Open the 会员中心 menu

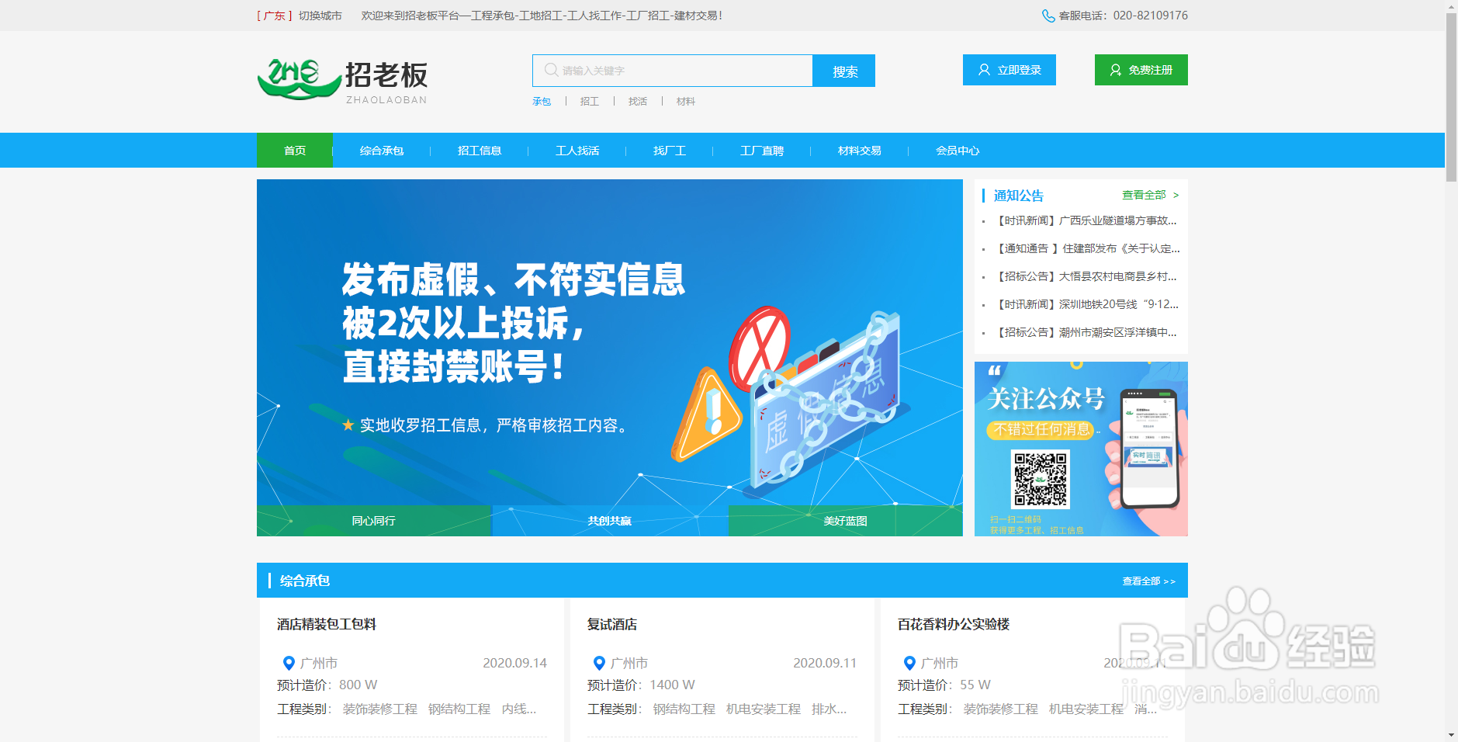click(958, 151)
